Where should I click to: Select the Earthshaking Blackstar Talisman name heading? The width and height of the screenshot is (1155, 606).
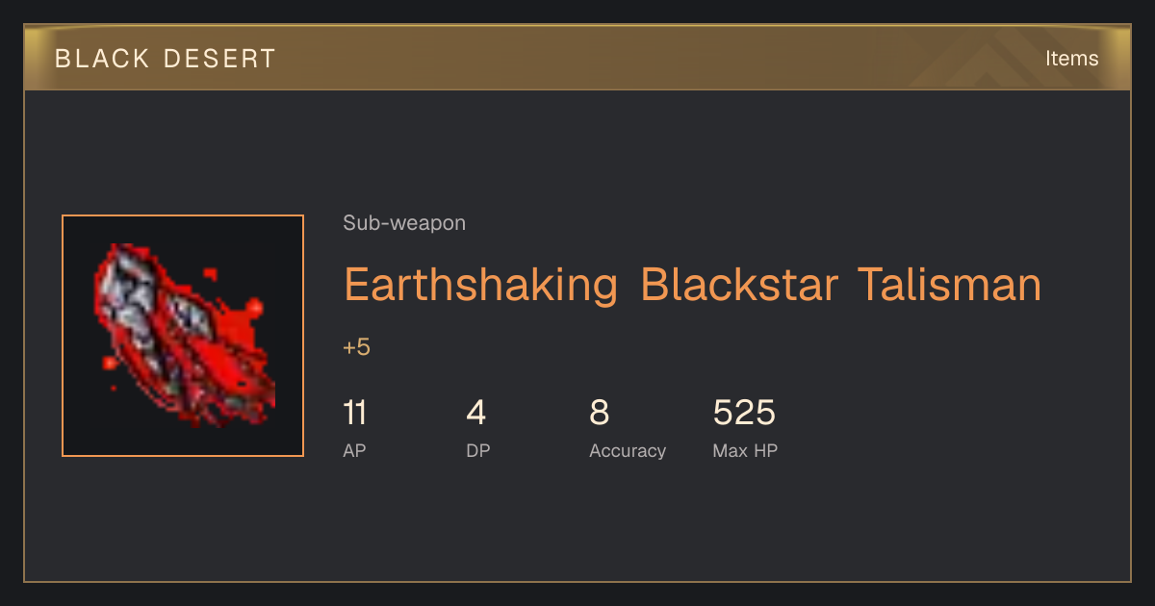692,286
